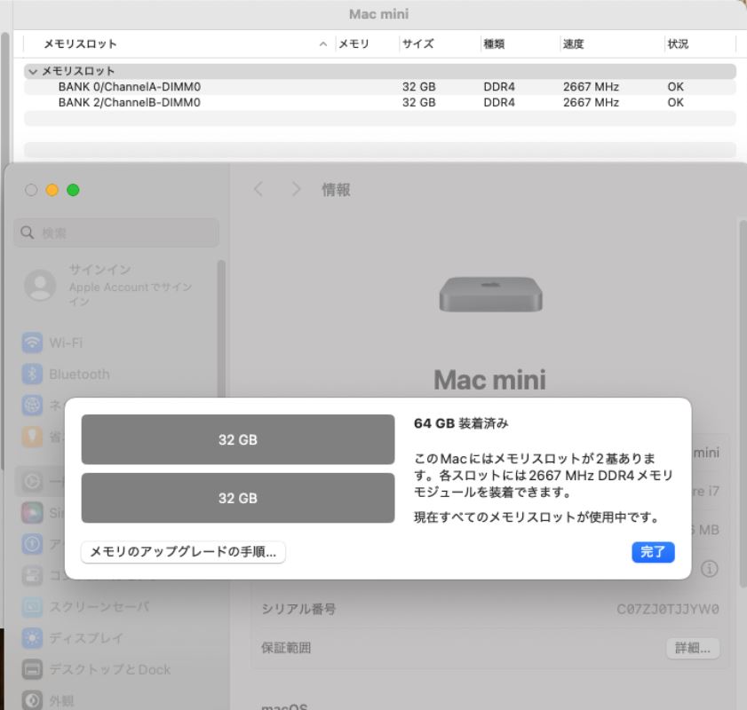Click the 2667 MHz cell of BANK 2 row

pos(591,102)
